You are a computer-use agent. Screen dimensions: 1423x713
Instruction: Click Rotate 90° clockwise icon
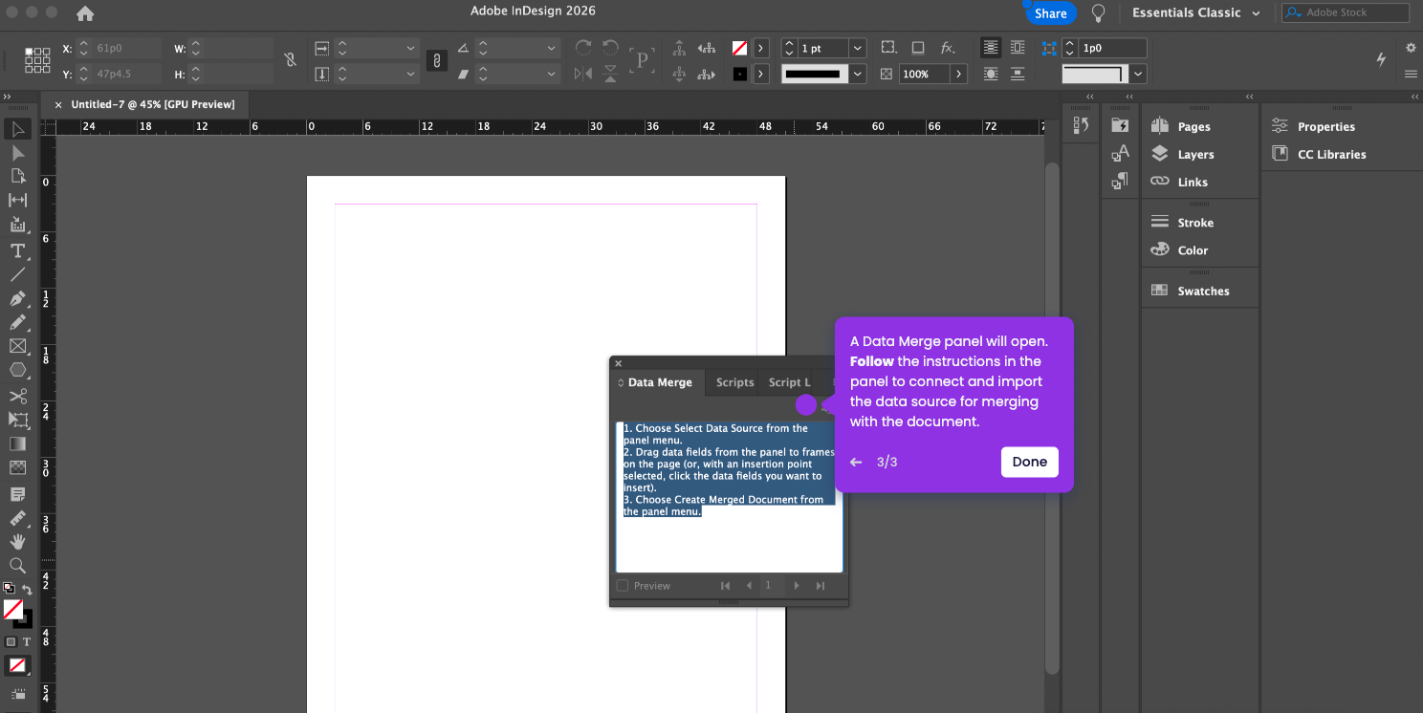click(x=583, y=47)
